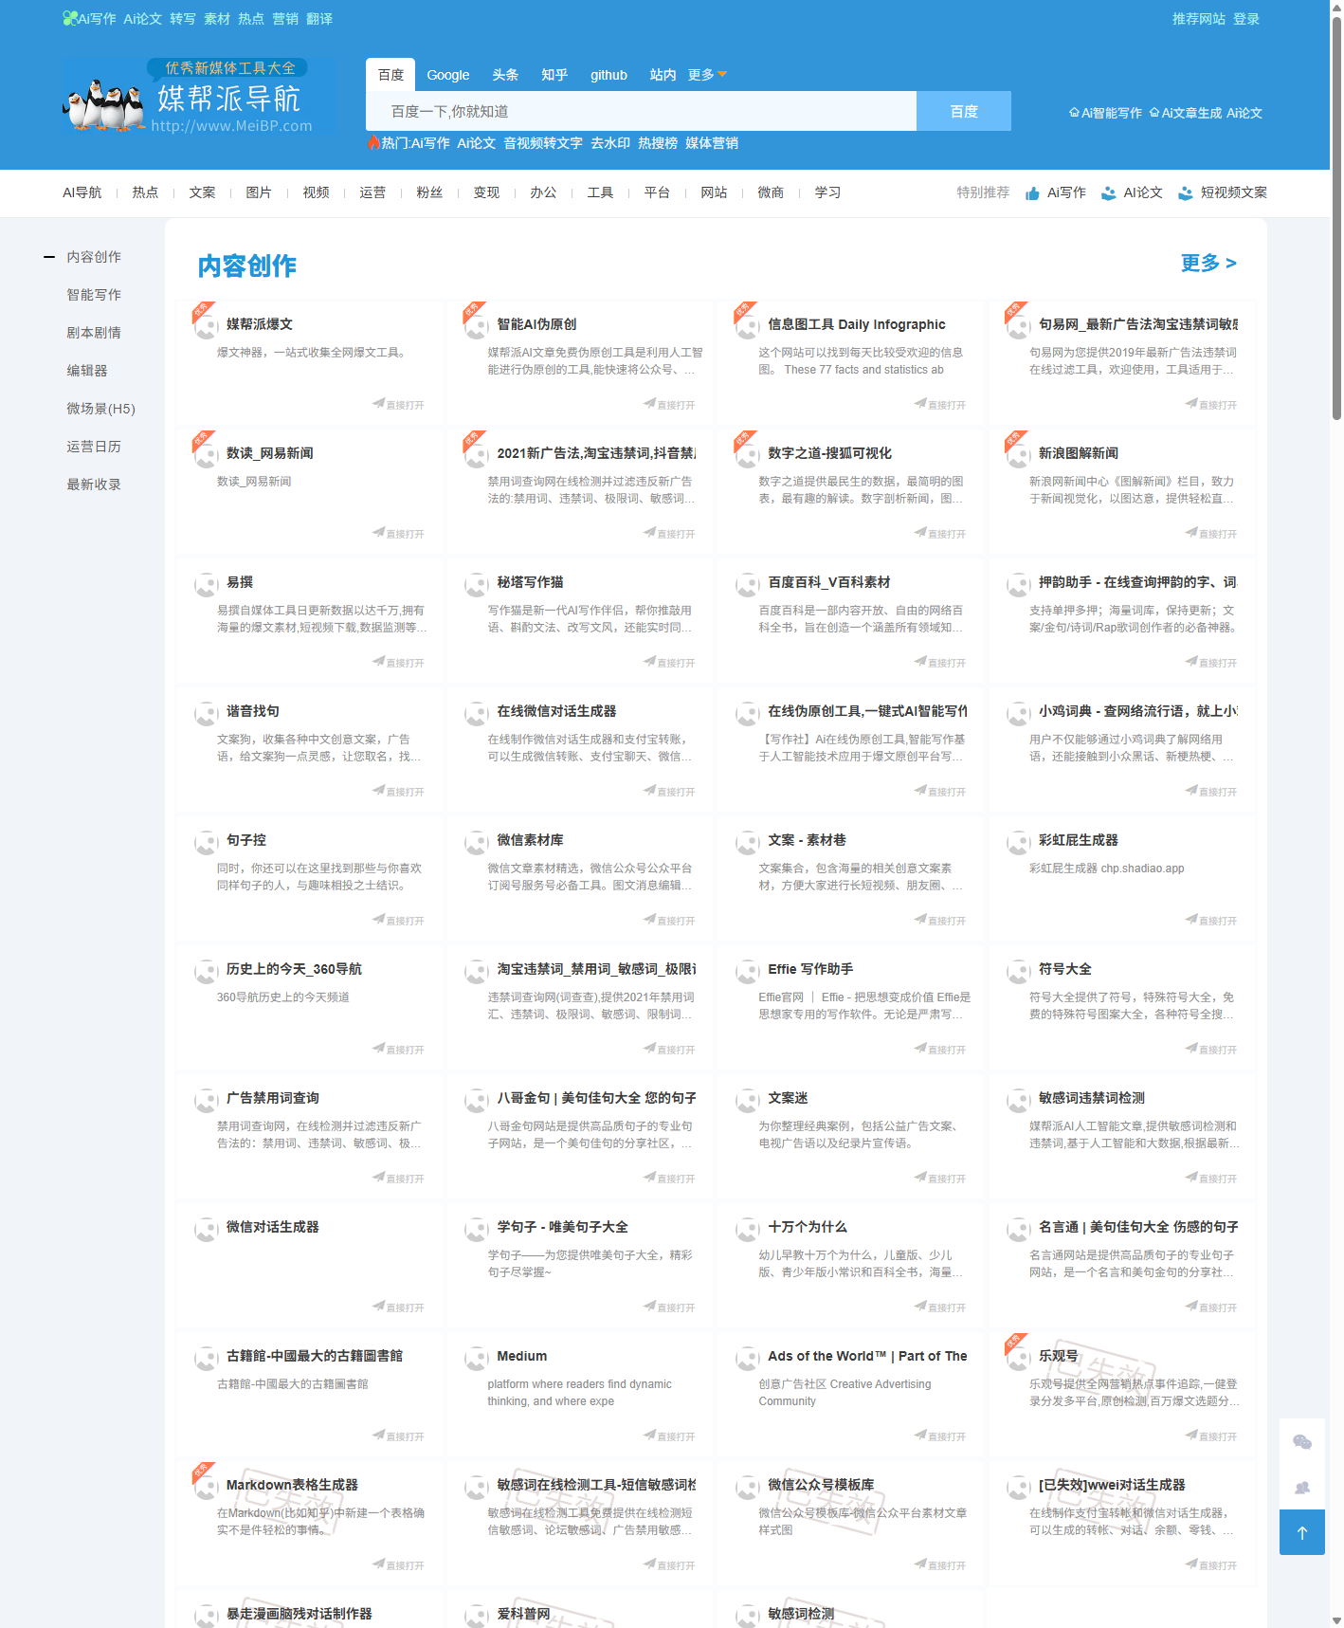Click the home icon beside Ai智能写作 header link
This screenshot has width=1344, height=1628.
point(1075,113)
